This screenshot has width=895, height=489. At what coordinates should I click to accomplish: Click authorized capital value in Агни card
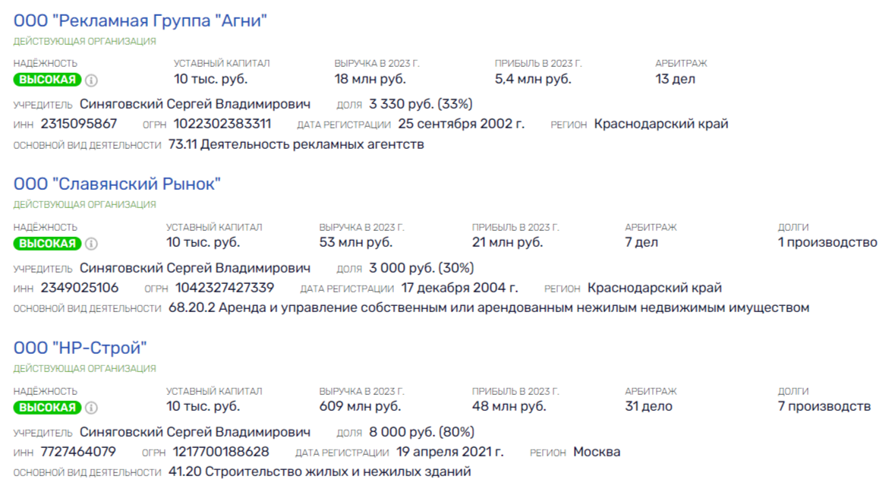click(210, 80)
